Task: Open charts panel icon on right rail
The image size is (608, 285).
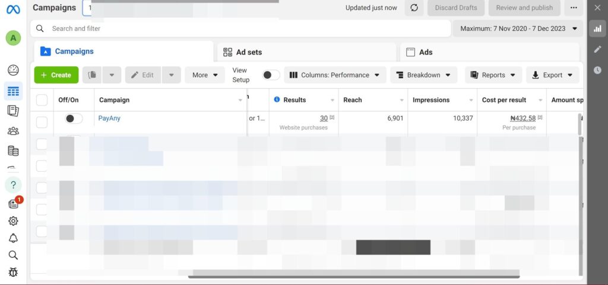Action: 597,28
